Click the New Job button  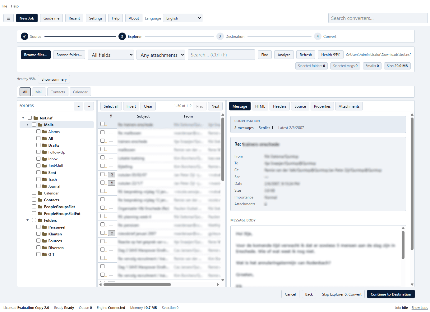click(x=27, y=18)
